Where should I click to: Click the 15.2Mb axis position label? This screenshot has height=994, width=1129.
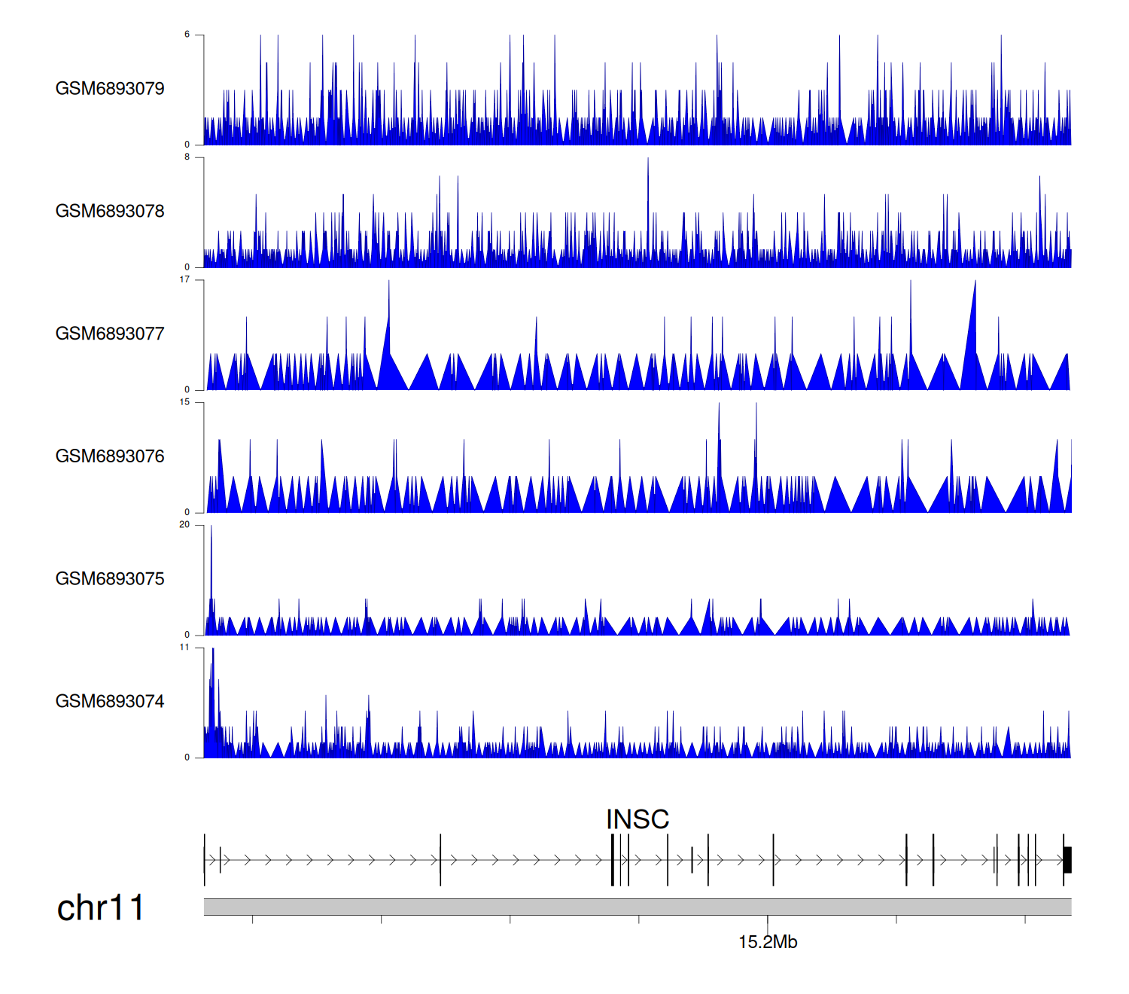coord(768,942)
